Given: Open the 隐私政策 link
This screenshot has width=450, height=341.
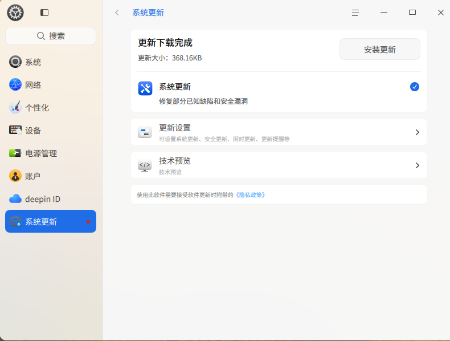Looking at the screenshot, I should pyautogui.click(x=250, y=195).
